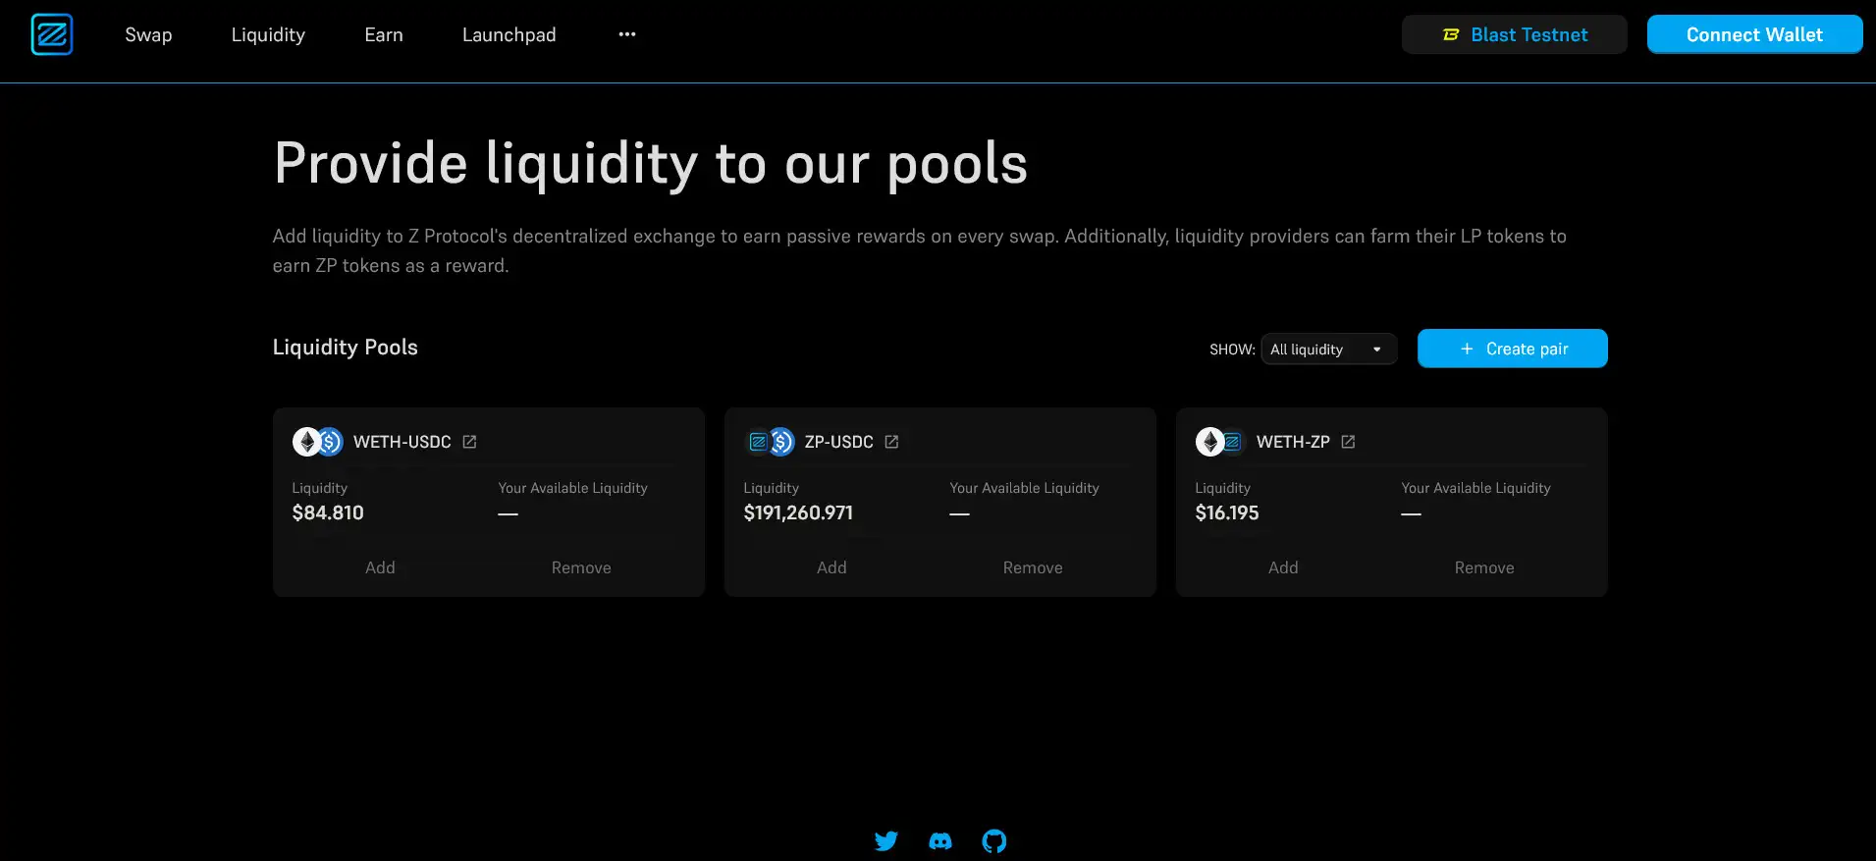Expand the All liquidity filter dropdown
The width and height of the screenshot is (1876, 861).
tap(1327, 350)
